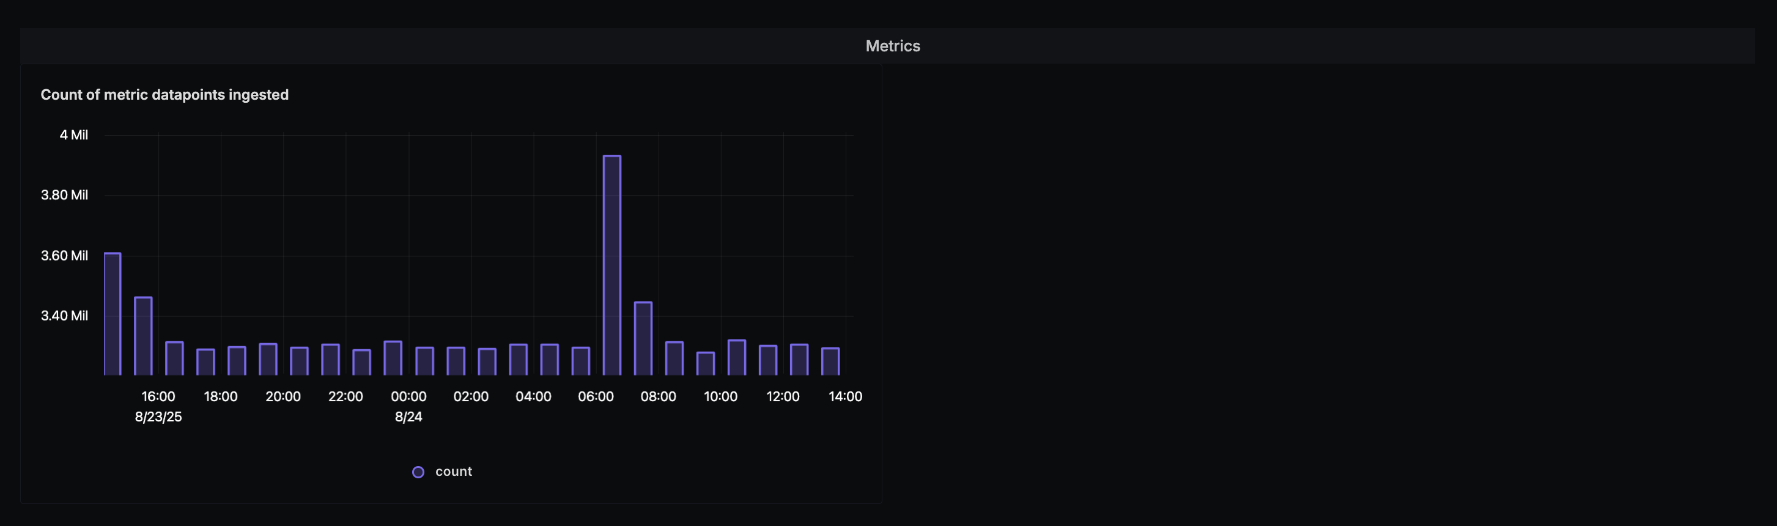1777x526 pixels.
Task: Click the 8/23/25 date label
Action: [158, 417]
